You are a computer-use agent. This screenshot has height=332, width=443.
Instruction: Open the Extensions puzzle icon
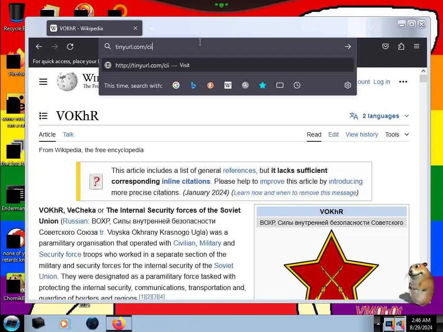click(401, 47)
